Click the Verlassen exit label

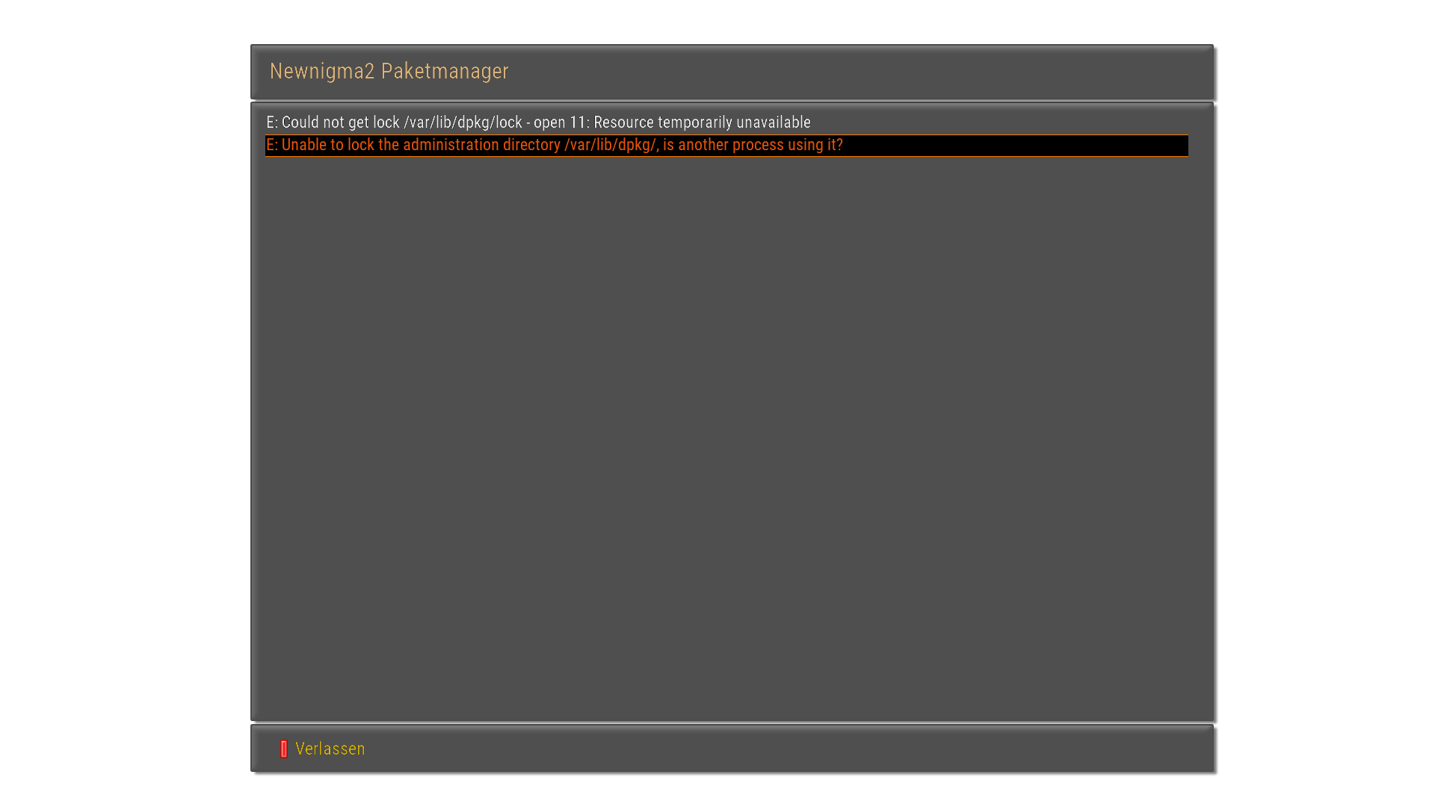[x=330, y=749]
